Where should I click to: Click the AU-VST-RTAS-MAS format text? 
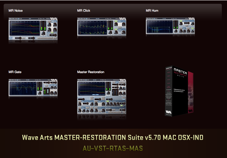(113, 148)
